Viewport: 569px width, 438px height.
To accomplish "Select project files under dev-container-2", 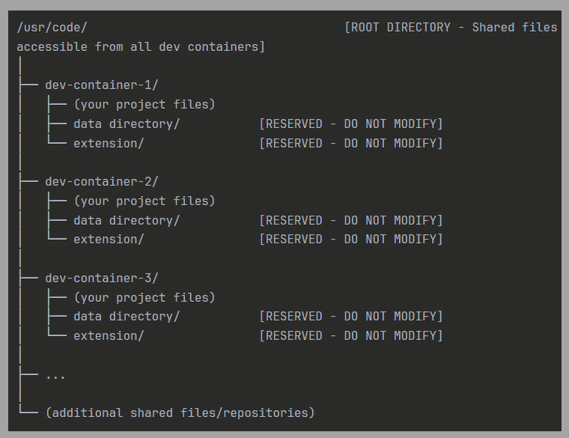I will [144, 201].
